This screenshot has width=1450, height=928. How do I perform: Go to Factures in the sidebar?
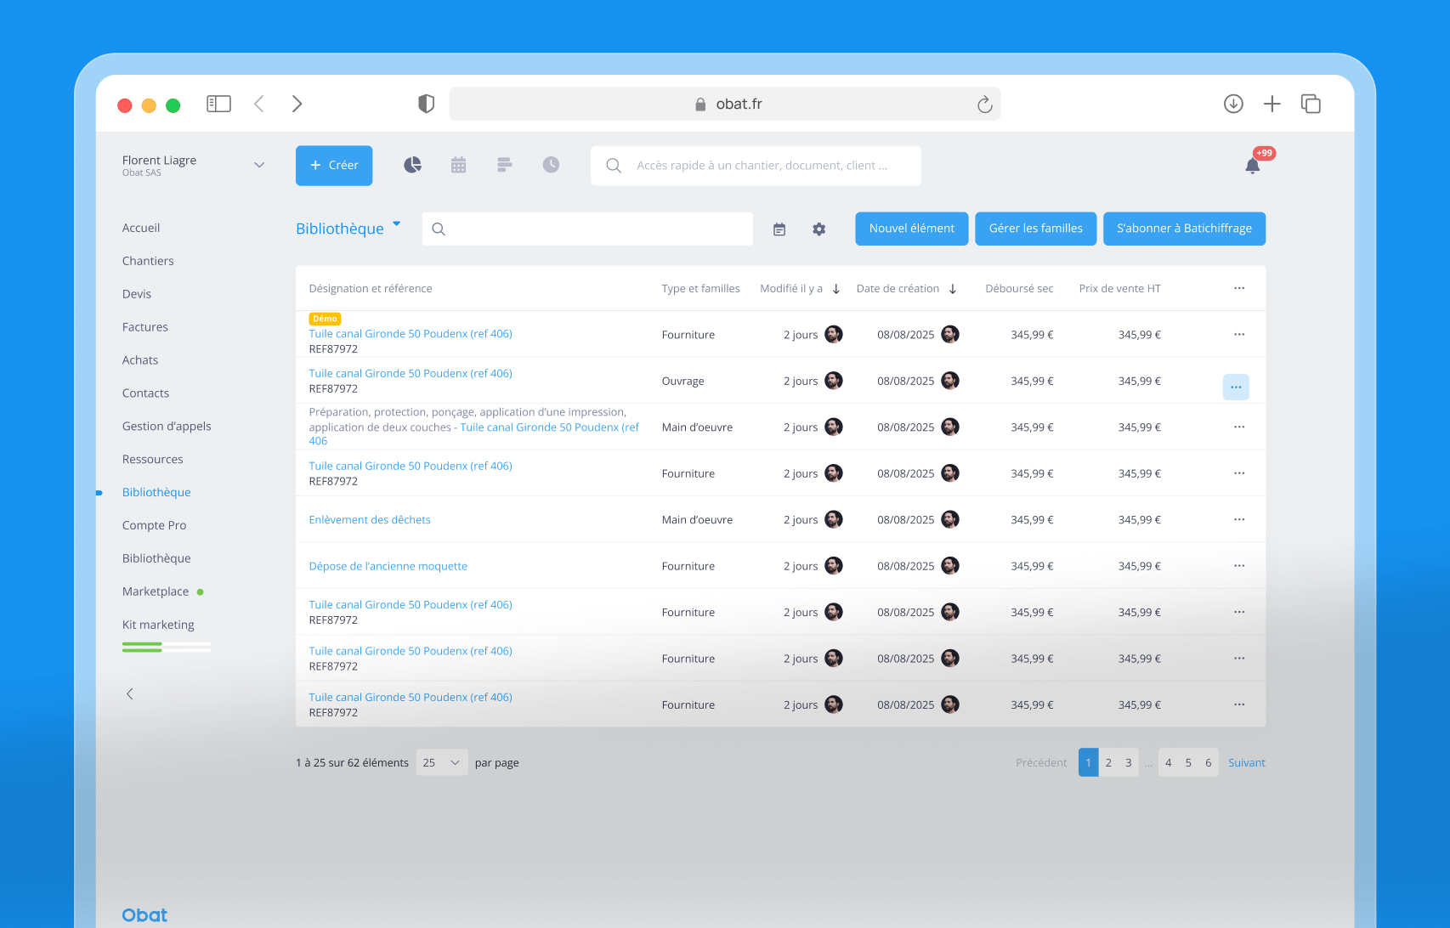pos(145,327)
